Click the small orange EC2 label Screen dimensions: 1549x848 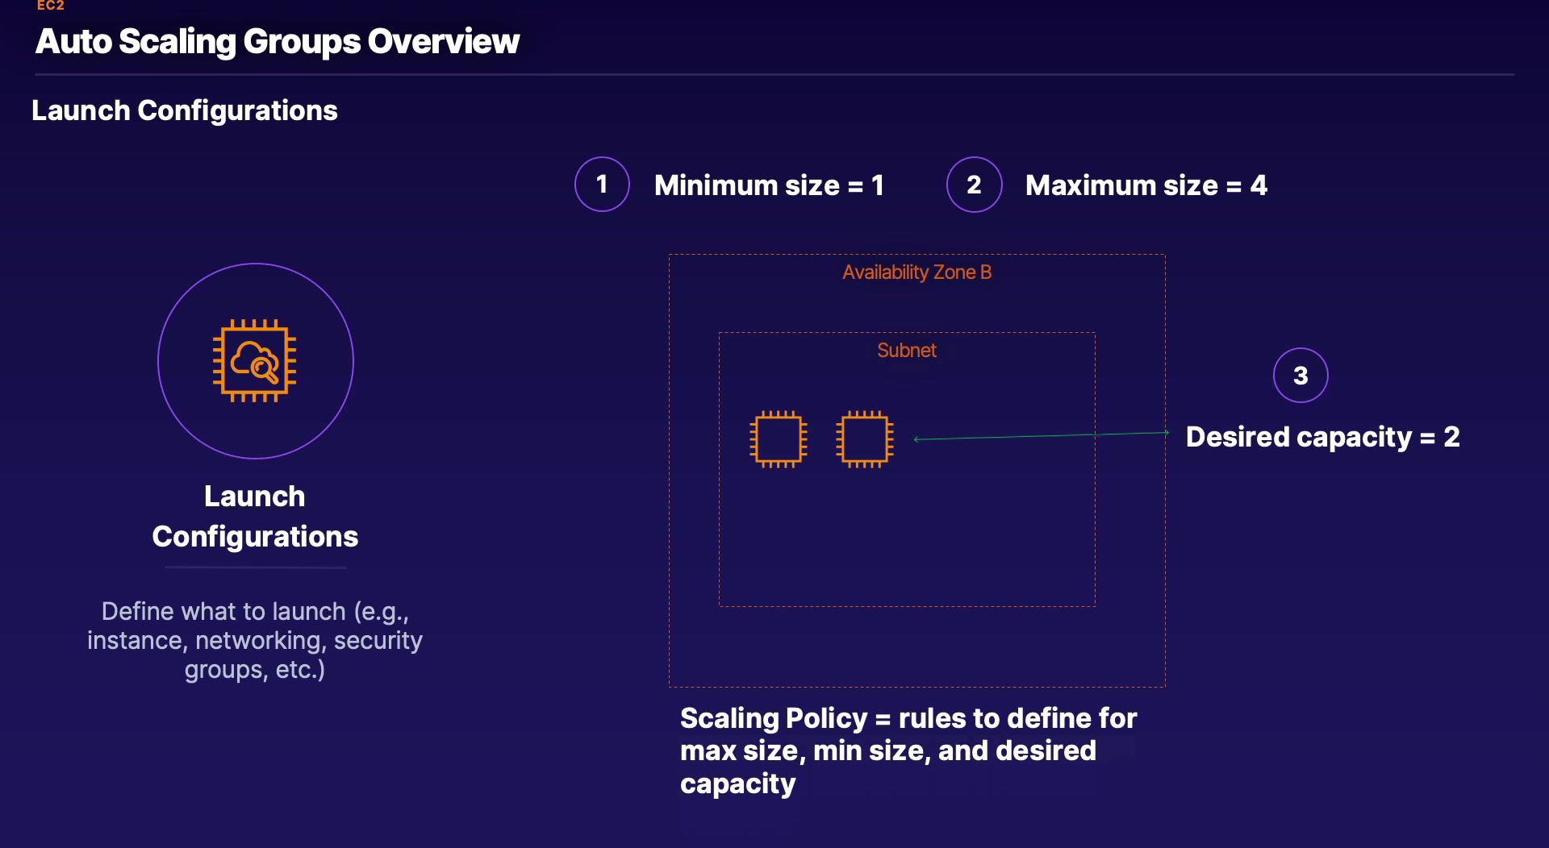coord(50,6)
